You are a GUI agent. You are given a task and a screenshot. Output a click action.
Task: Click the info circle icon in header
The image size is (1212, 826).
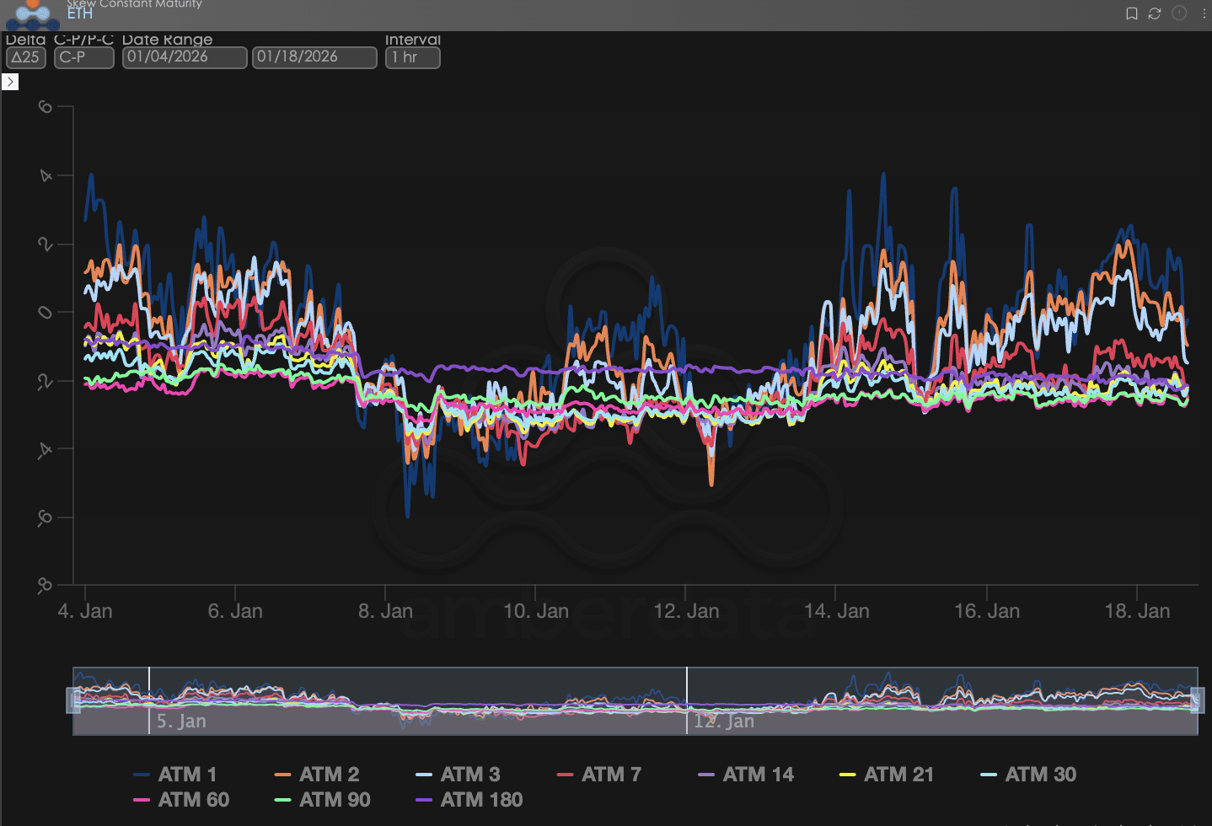click(x=1179, y=13)
